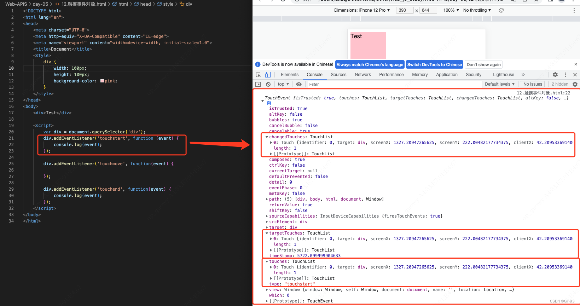Switch to the Elements tab
This screenshot has width=580, height=306.
290,75
